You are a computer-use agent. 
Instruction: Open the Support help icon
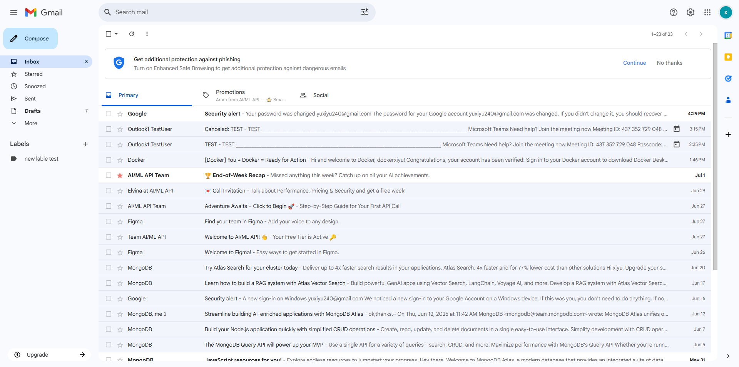point(673,12)
